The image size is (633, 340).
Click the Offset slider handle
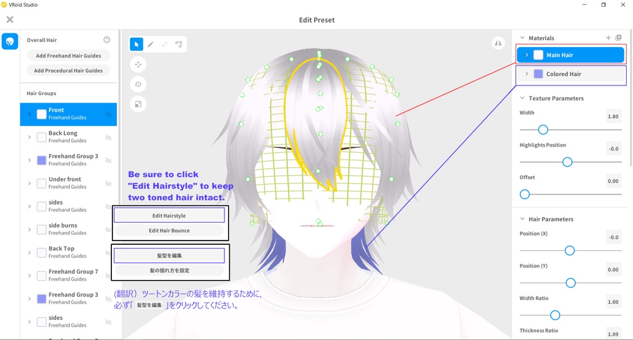point(524,194)
